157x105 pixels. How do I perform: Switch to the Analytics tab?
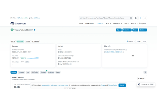tap(51, 72)
